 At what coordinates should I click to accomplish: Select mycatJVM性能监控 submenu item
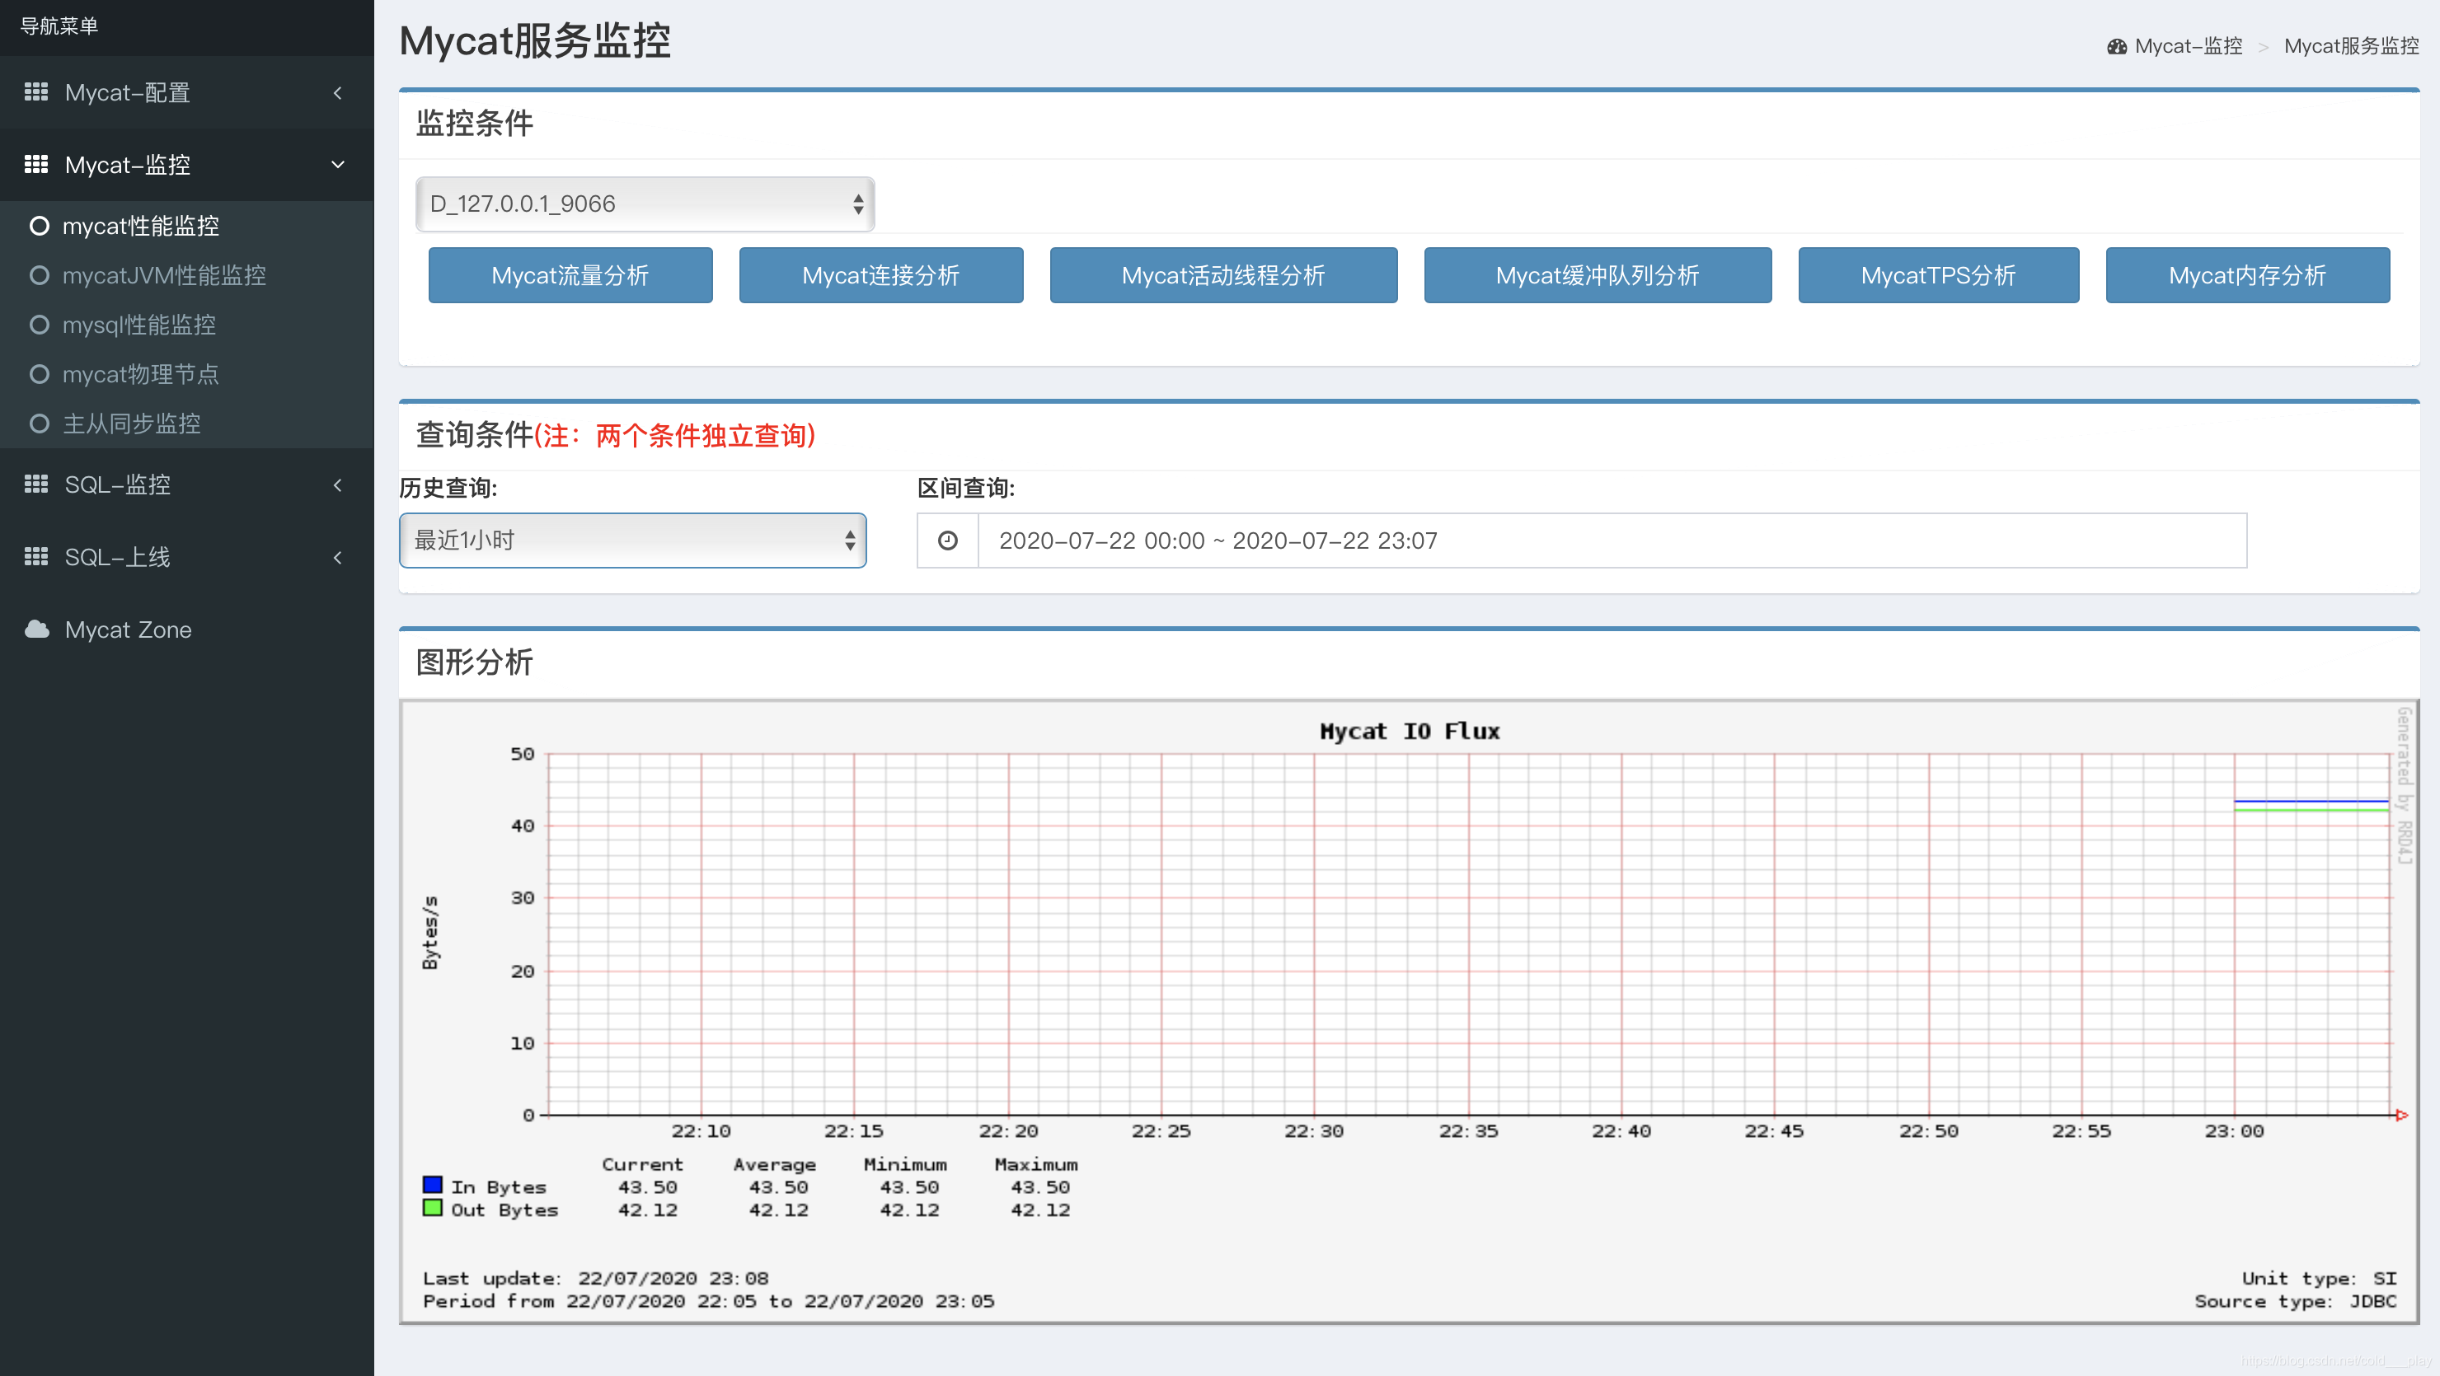[x=186, y=274]
